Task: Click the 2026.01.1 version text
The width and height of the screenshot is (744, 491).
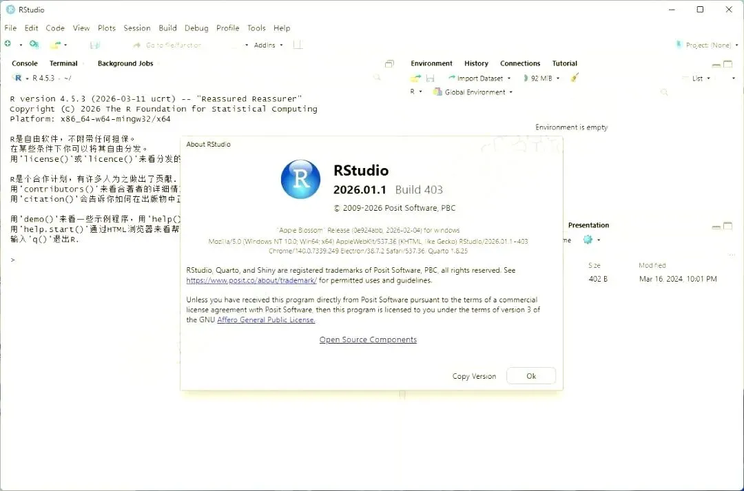Action: (360, 190)
